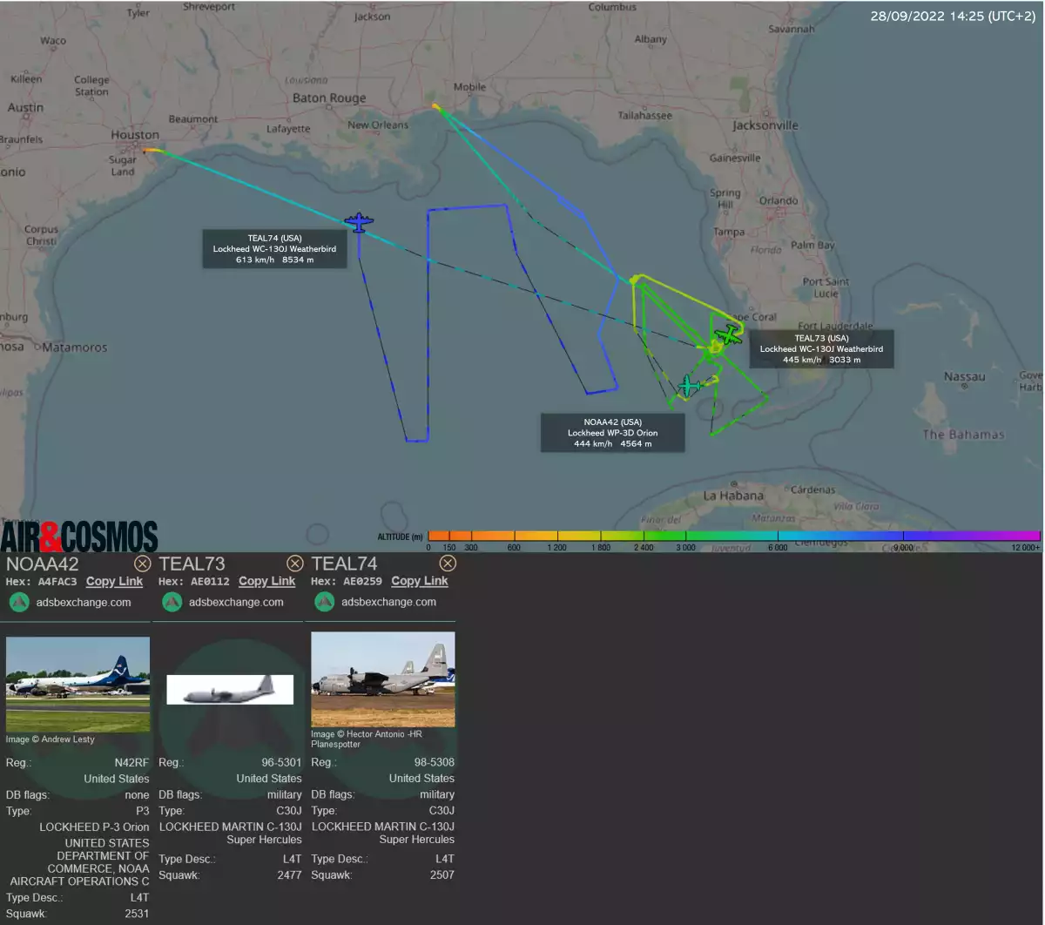Screen dimensions: 1045x925
Task: Click the TEAL73 Weatherbird map label
Action: click(821, 348)
